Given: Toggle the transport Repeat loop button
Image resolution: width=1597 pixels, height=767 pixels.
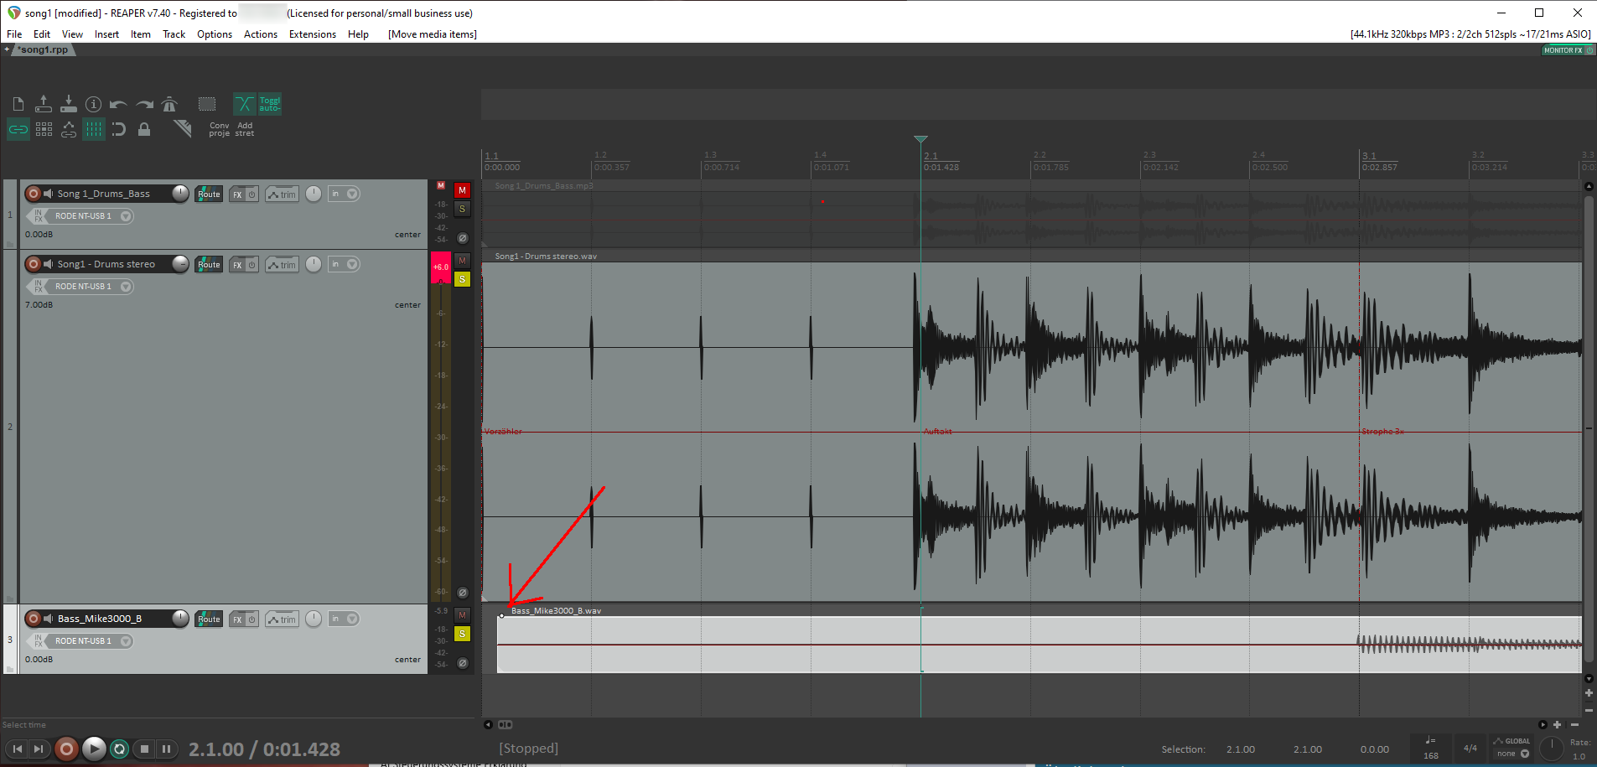Looking at the screenshot, I should [120, 749].
